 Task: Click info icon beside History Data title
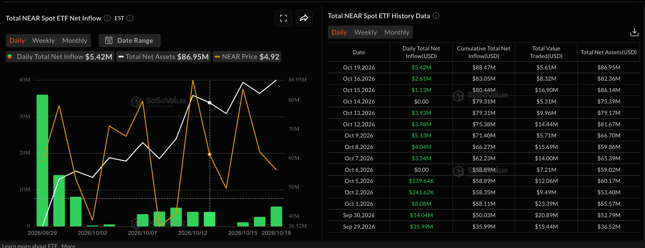(436, 16)
